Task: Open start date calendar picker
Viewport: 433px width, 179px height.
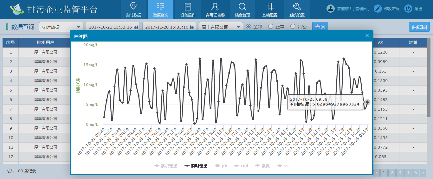Action: 136,27
